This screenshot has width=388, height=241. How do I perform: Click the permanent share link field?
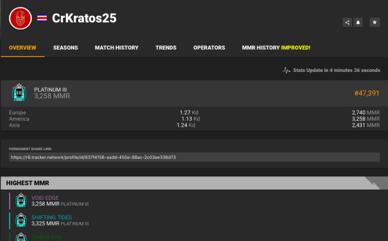pyautogui.click(x=194, y=157)
